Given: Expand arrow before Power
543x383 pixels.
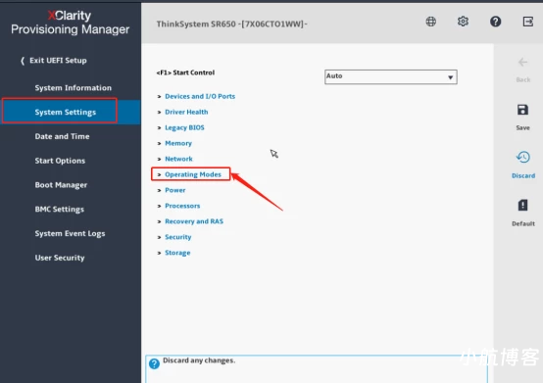Looking at the screenshot, I should tap(159, 190).
